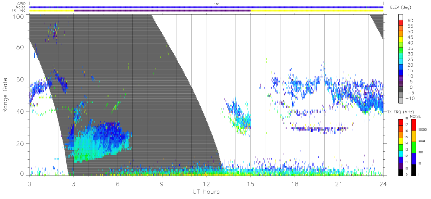Viewport: 431px width, 199px height.
Task: Click the x-axis tick label 15
Action: pos(251,184)
